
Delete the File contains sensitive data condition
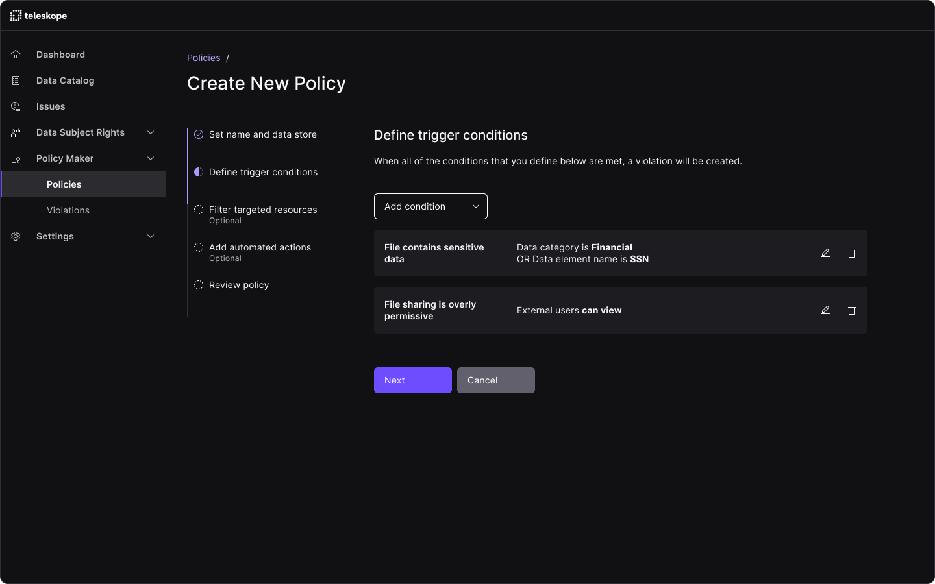click(x=852, y=253)
